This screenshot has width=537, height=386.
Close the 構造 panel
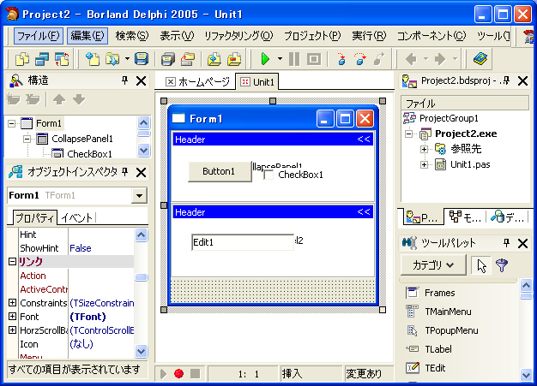tap(141, 81)
